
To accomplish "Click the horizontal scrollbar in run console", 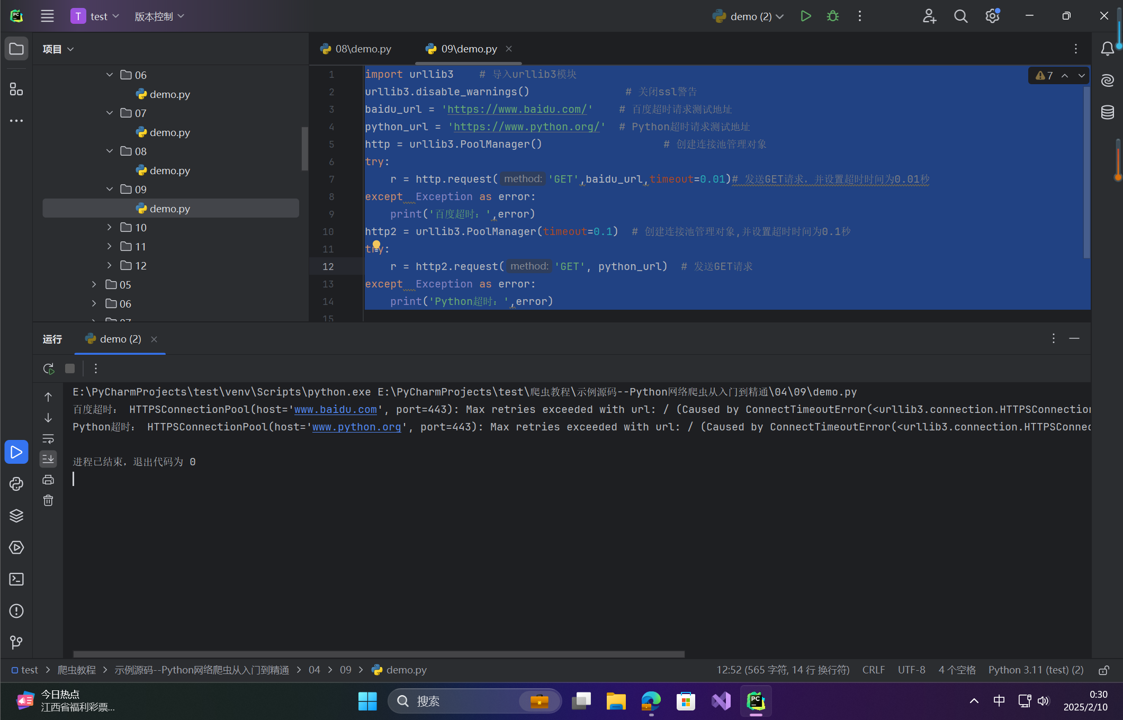I will coord(379,654).
